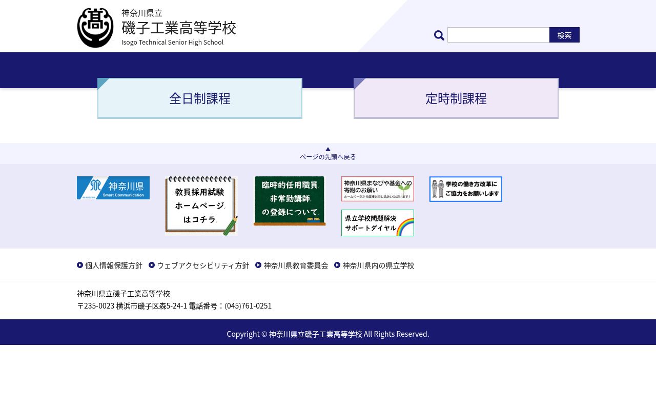This screenshot has height=410, width=656.
Task: Click the Isogo Technical Senior High School subtitle
Action: point(173,42)
